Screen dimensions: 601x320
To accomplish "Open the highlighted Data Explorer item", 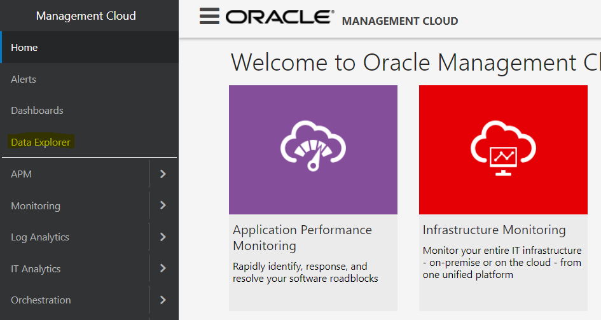I will coord(41,143).
